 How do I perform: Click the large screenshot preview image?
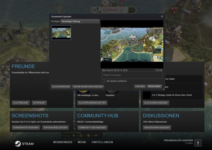point(132,44)
